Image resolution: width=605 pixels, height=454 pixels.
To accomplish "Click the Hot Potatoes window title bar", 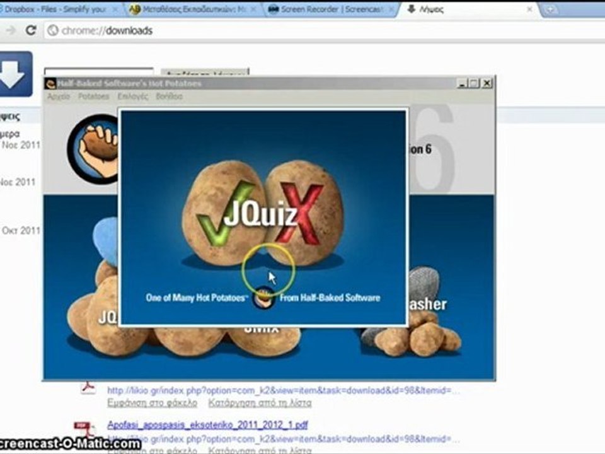I will 269,83.
